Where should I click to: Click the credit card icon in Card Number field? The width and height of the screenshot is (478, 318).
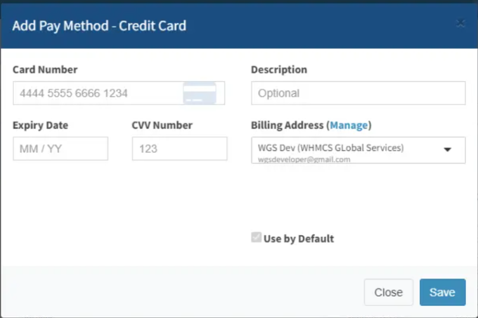200,93
